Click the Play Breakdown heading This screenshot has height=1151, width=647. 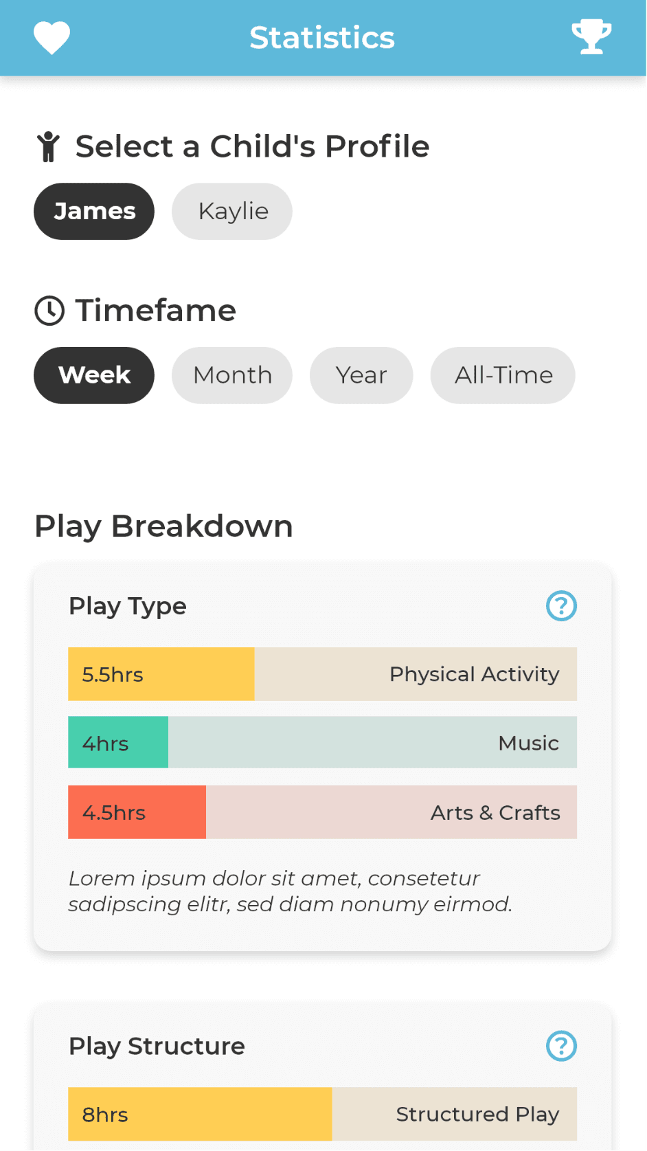point(163,526)
